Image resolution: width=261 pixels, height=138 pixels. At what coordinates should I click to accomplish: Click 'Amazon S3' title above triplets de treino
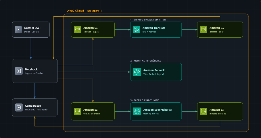[90, 110]
